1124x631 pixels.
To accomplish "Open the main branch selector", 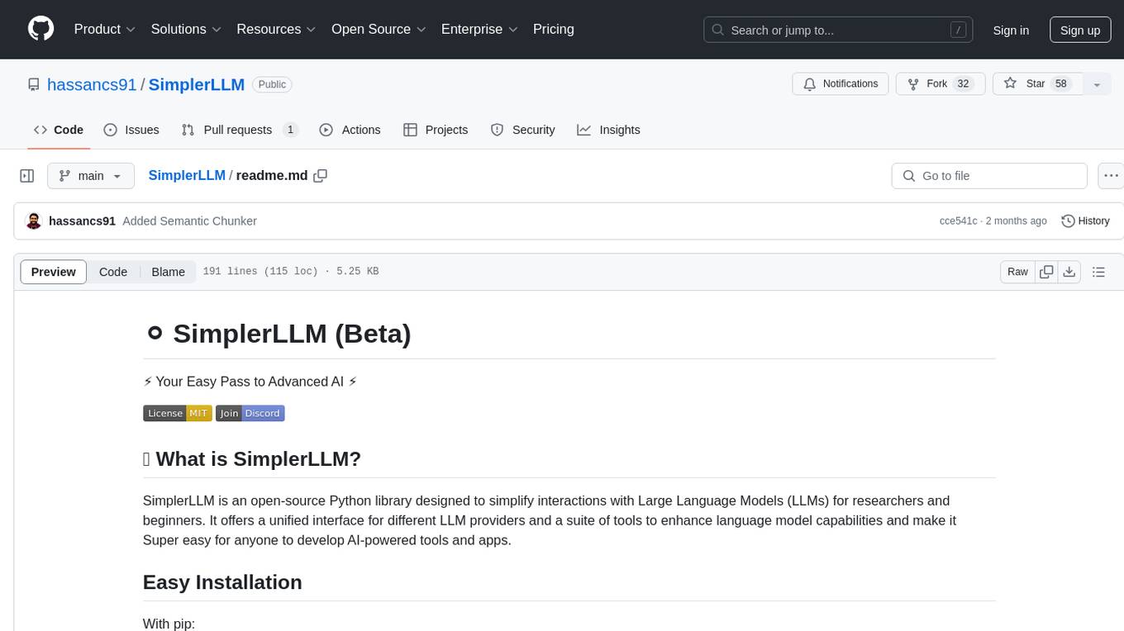I will (x=91, y=176).
